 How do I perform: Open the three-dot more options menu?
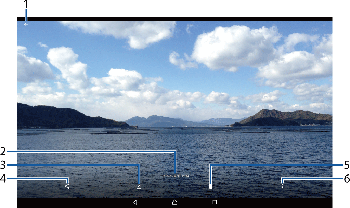point(283,186)
